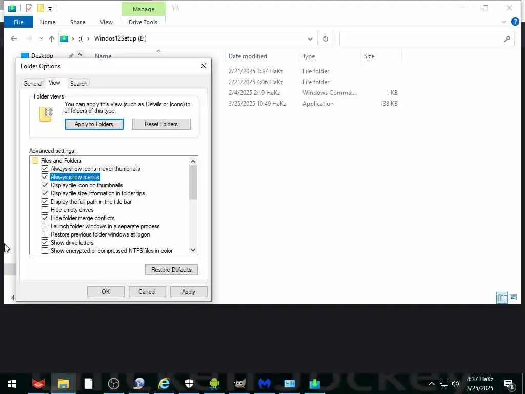This screenshot has width=525, height=394.
Task: Open the Customize Quick Access Toolbar arrow
Action: [50, 9]
